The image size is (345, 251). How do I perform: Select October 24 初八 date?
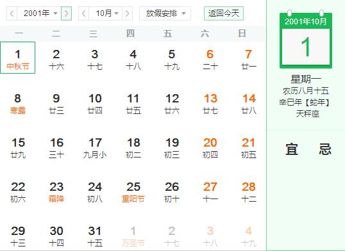pyautogui.click(x=95, y=192)
